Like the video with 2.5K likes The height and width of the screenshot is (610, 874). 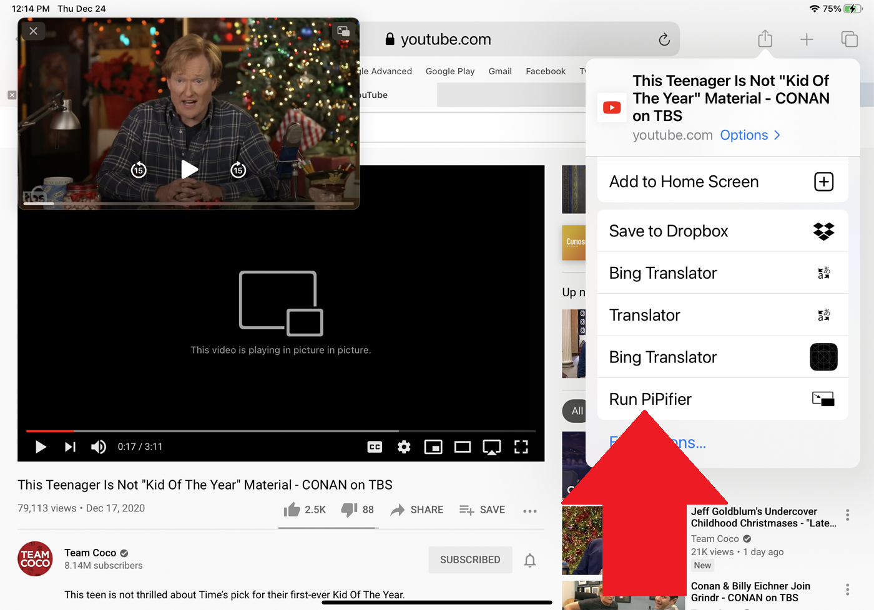click(x=305, y=510)
